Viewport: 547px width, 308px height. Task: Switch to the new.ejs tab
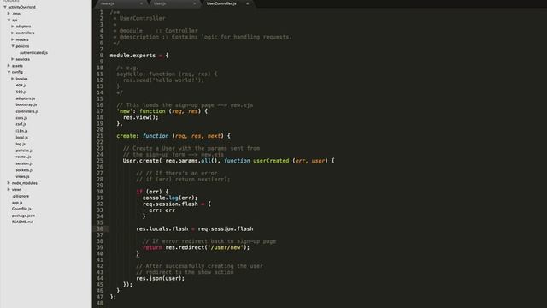108,3
